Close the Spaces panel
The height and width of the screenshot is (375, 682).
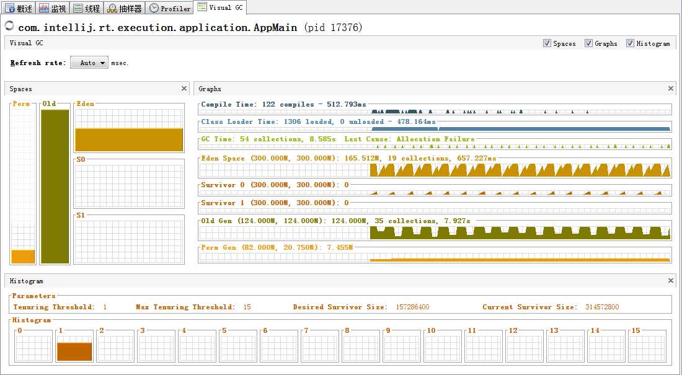pyautogui.click(x=184, y=88)
